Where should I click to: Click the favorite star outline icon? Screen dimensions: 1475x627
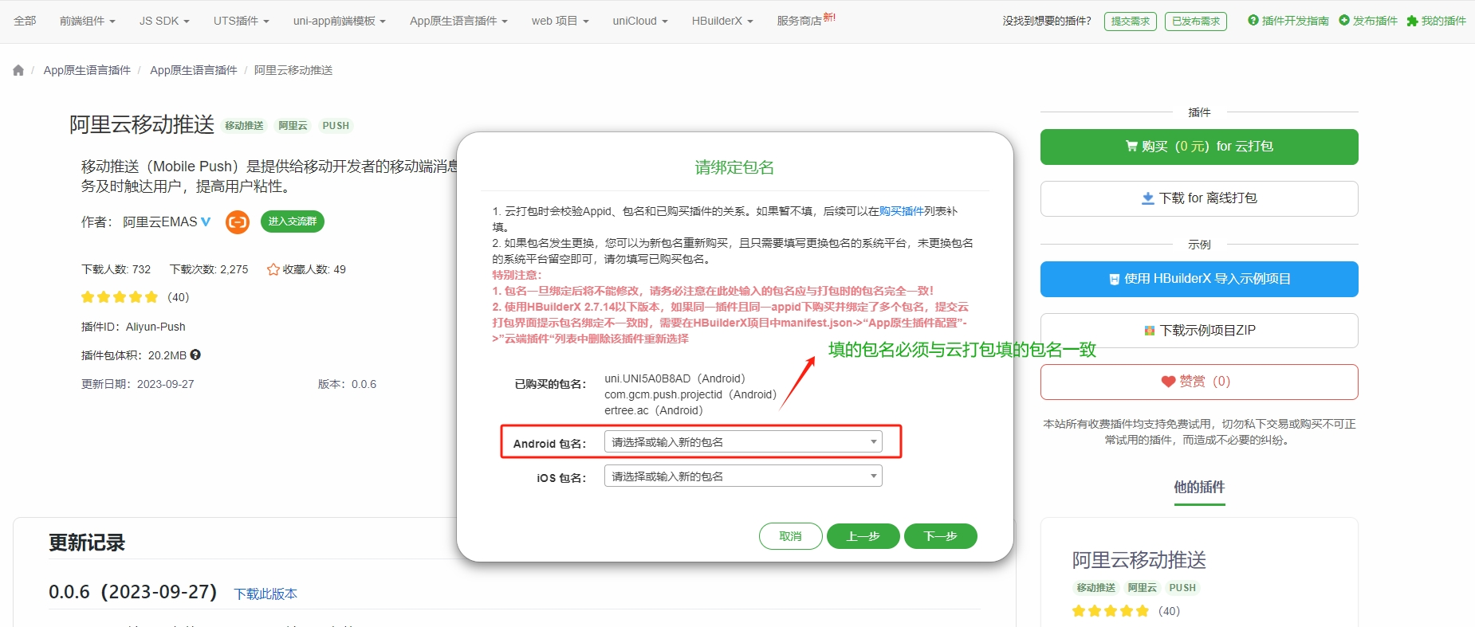pos(273,269)
